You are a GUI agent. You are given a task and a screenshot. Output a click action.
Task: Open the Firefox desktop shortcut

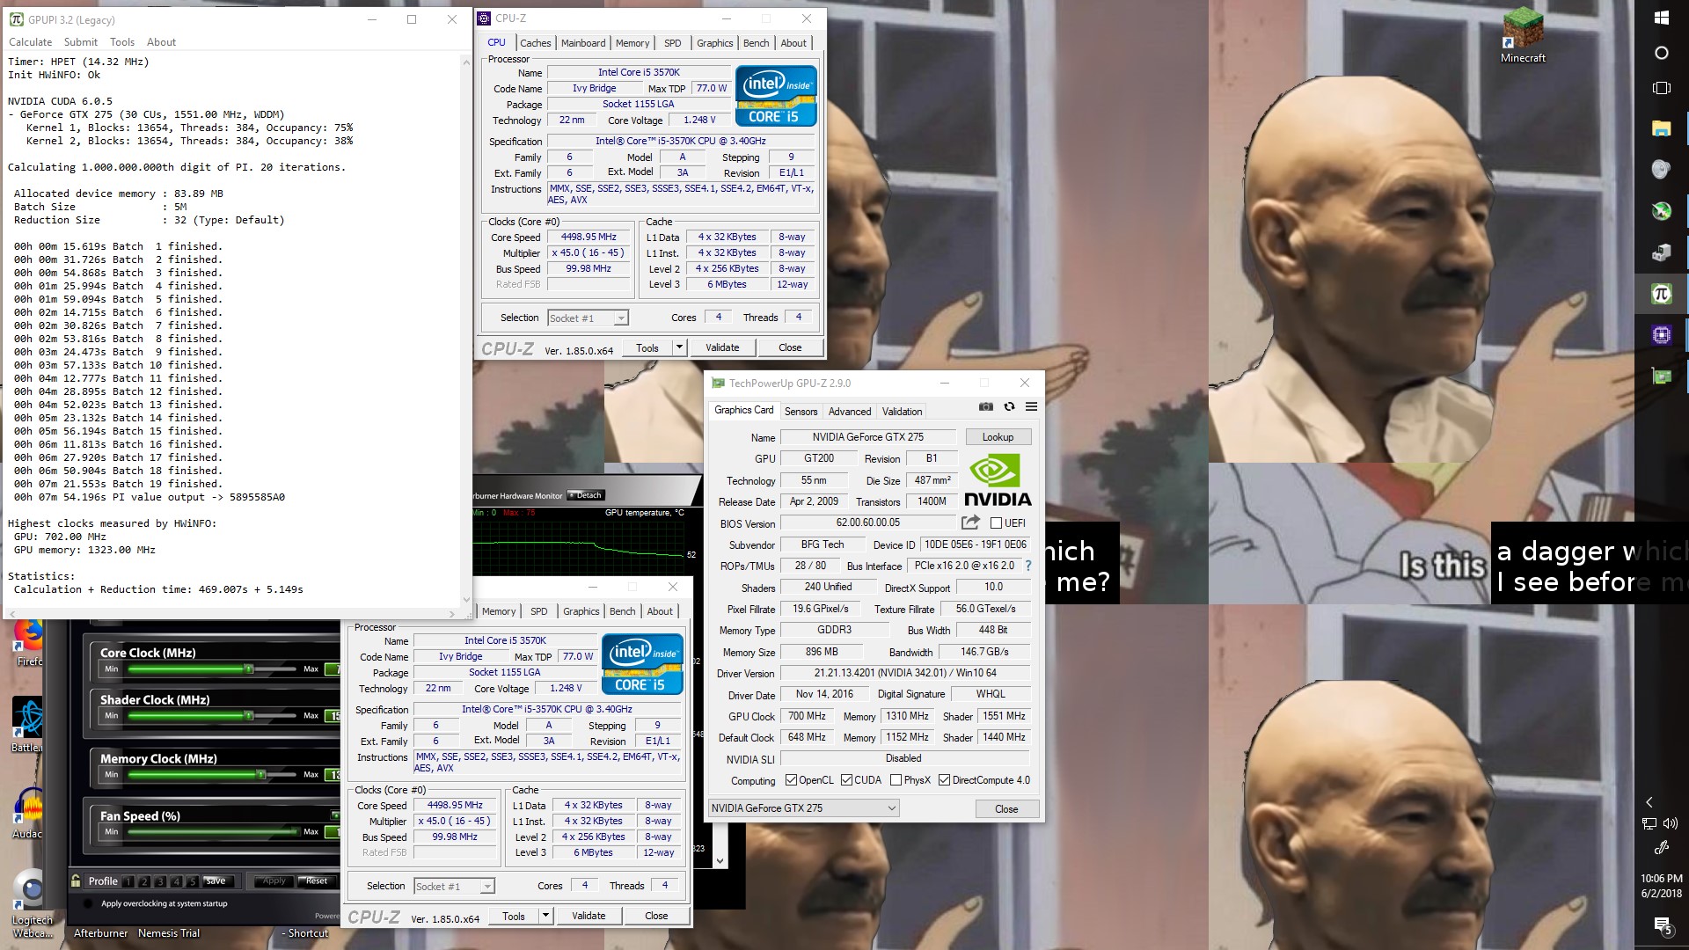coord(28,641)
